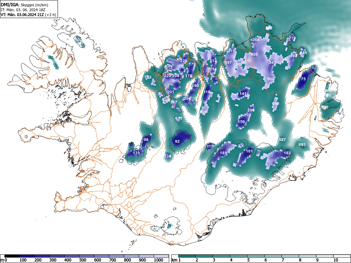Image resolution: width=351 pixels, height=263 pixels.
Task: Click the map value 367
Action: click(174, 102)
